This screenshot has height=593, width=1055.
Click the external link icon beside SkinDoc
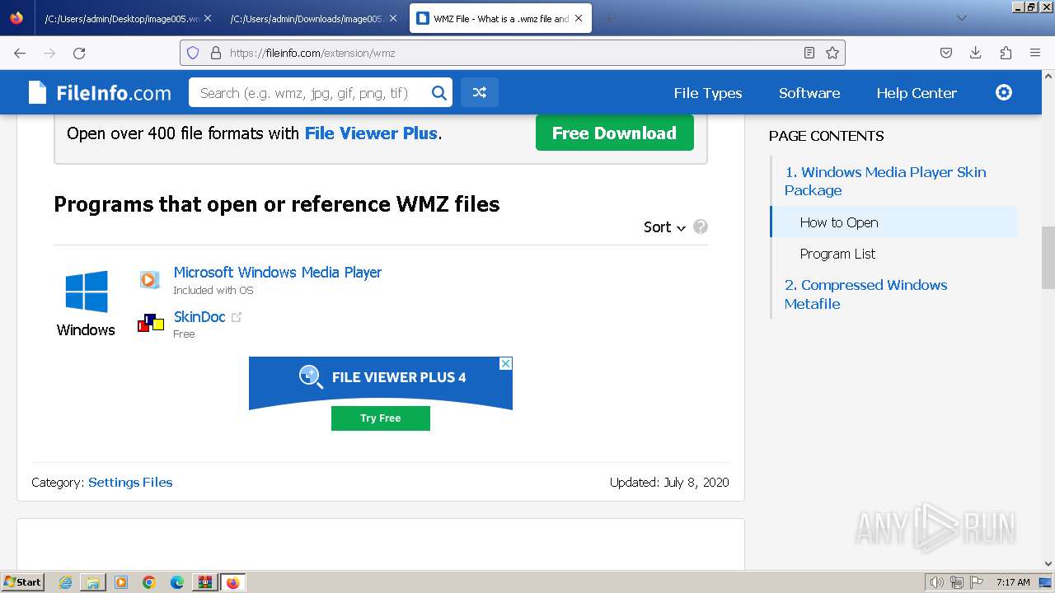tap(237, 317)
